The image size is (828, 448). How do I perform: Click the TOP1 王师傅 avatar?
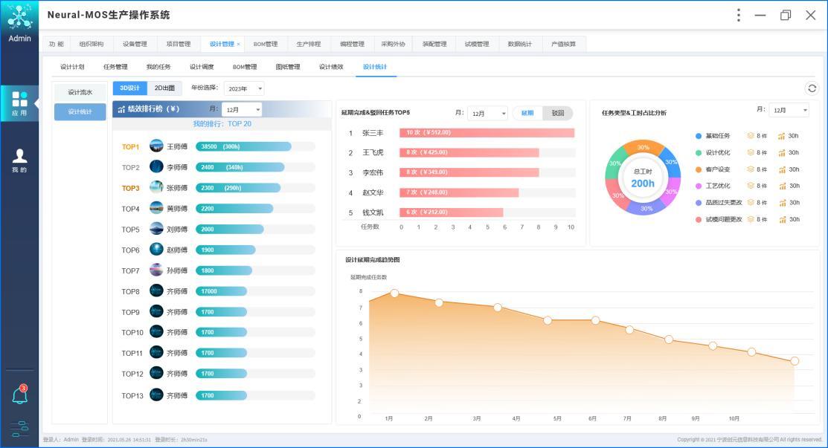156,146
